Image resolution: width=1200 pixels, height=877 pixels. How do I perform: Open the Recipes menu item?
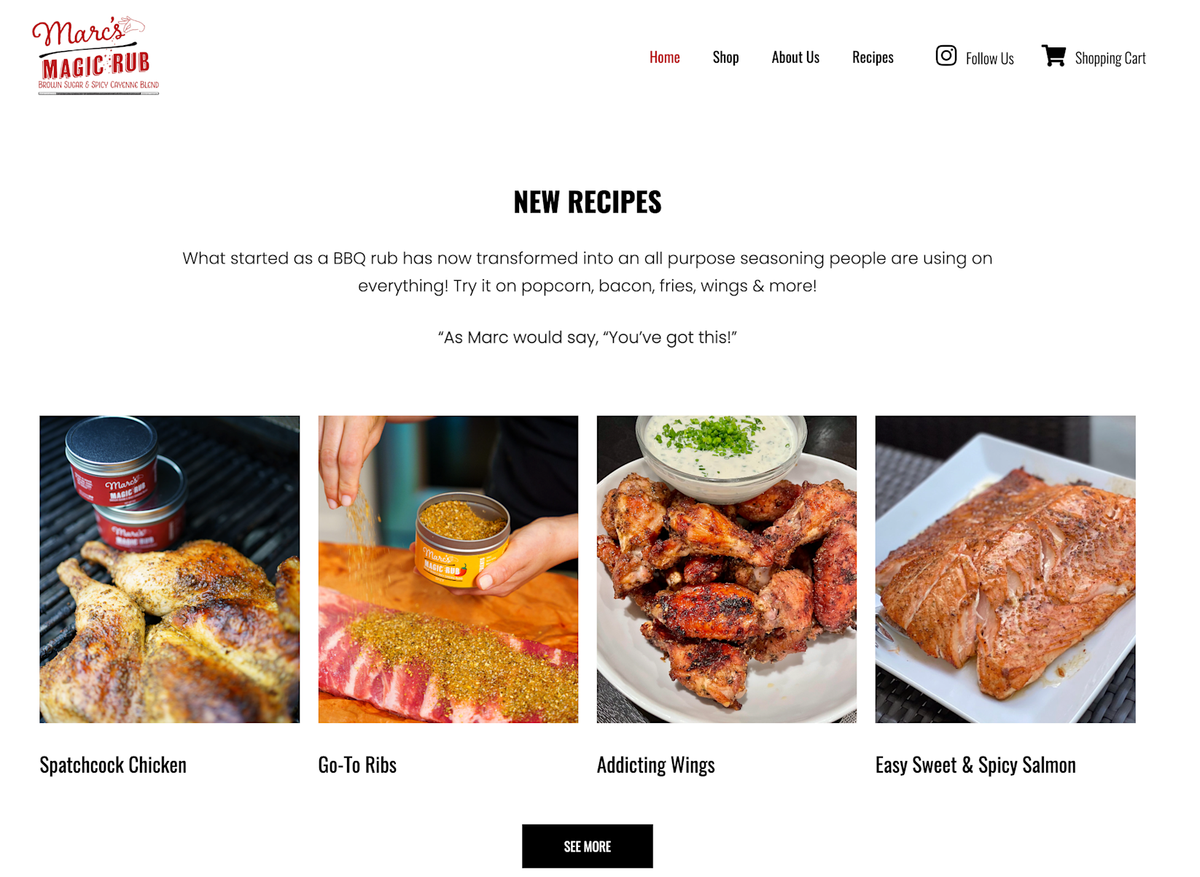[x=873, y=57]
